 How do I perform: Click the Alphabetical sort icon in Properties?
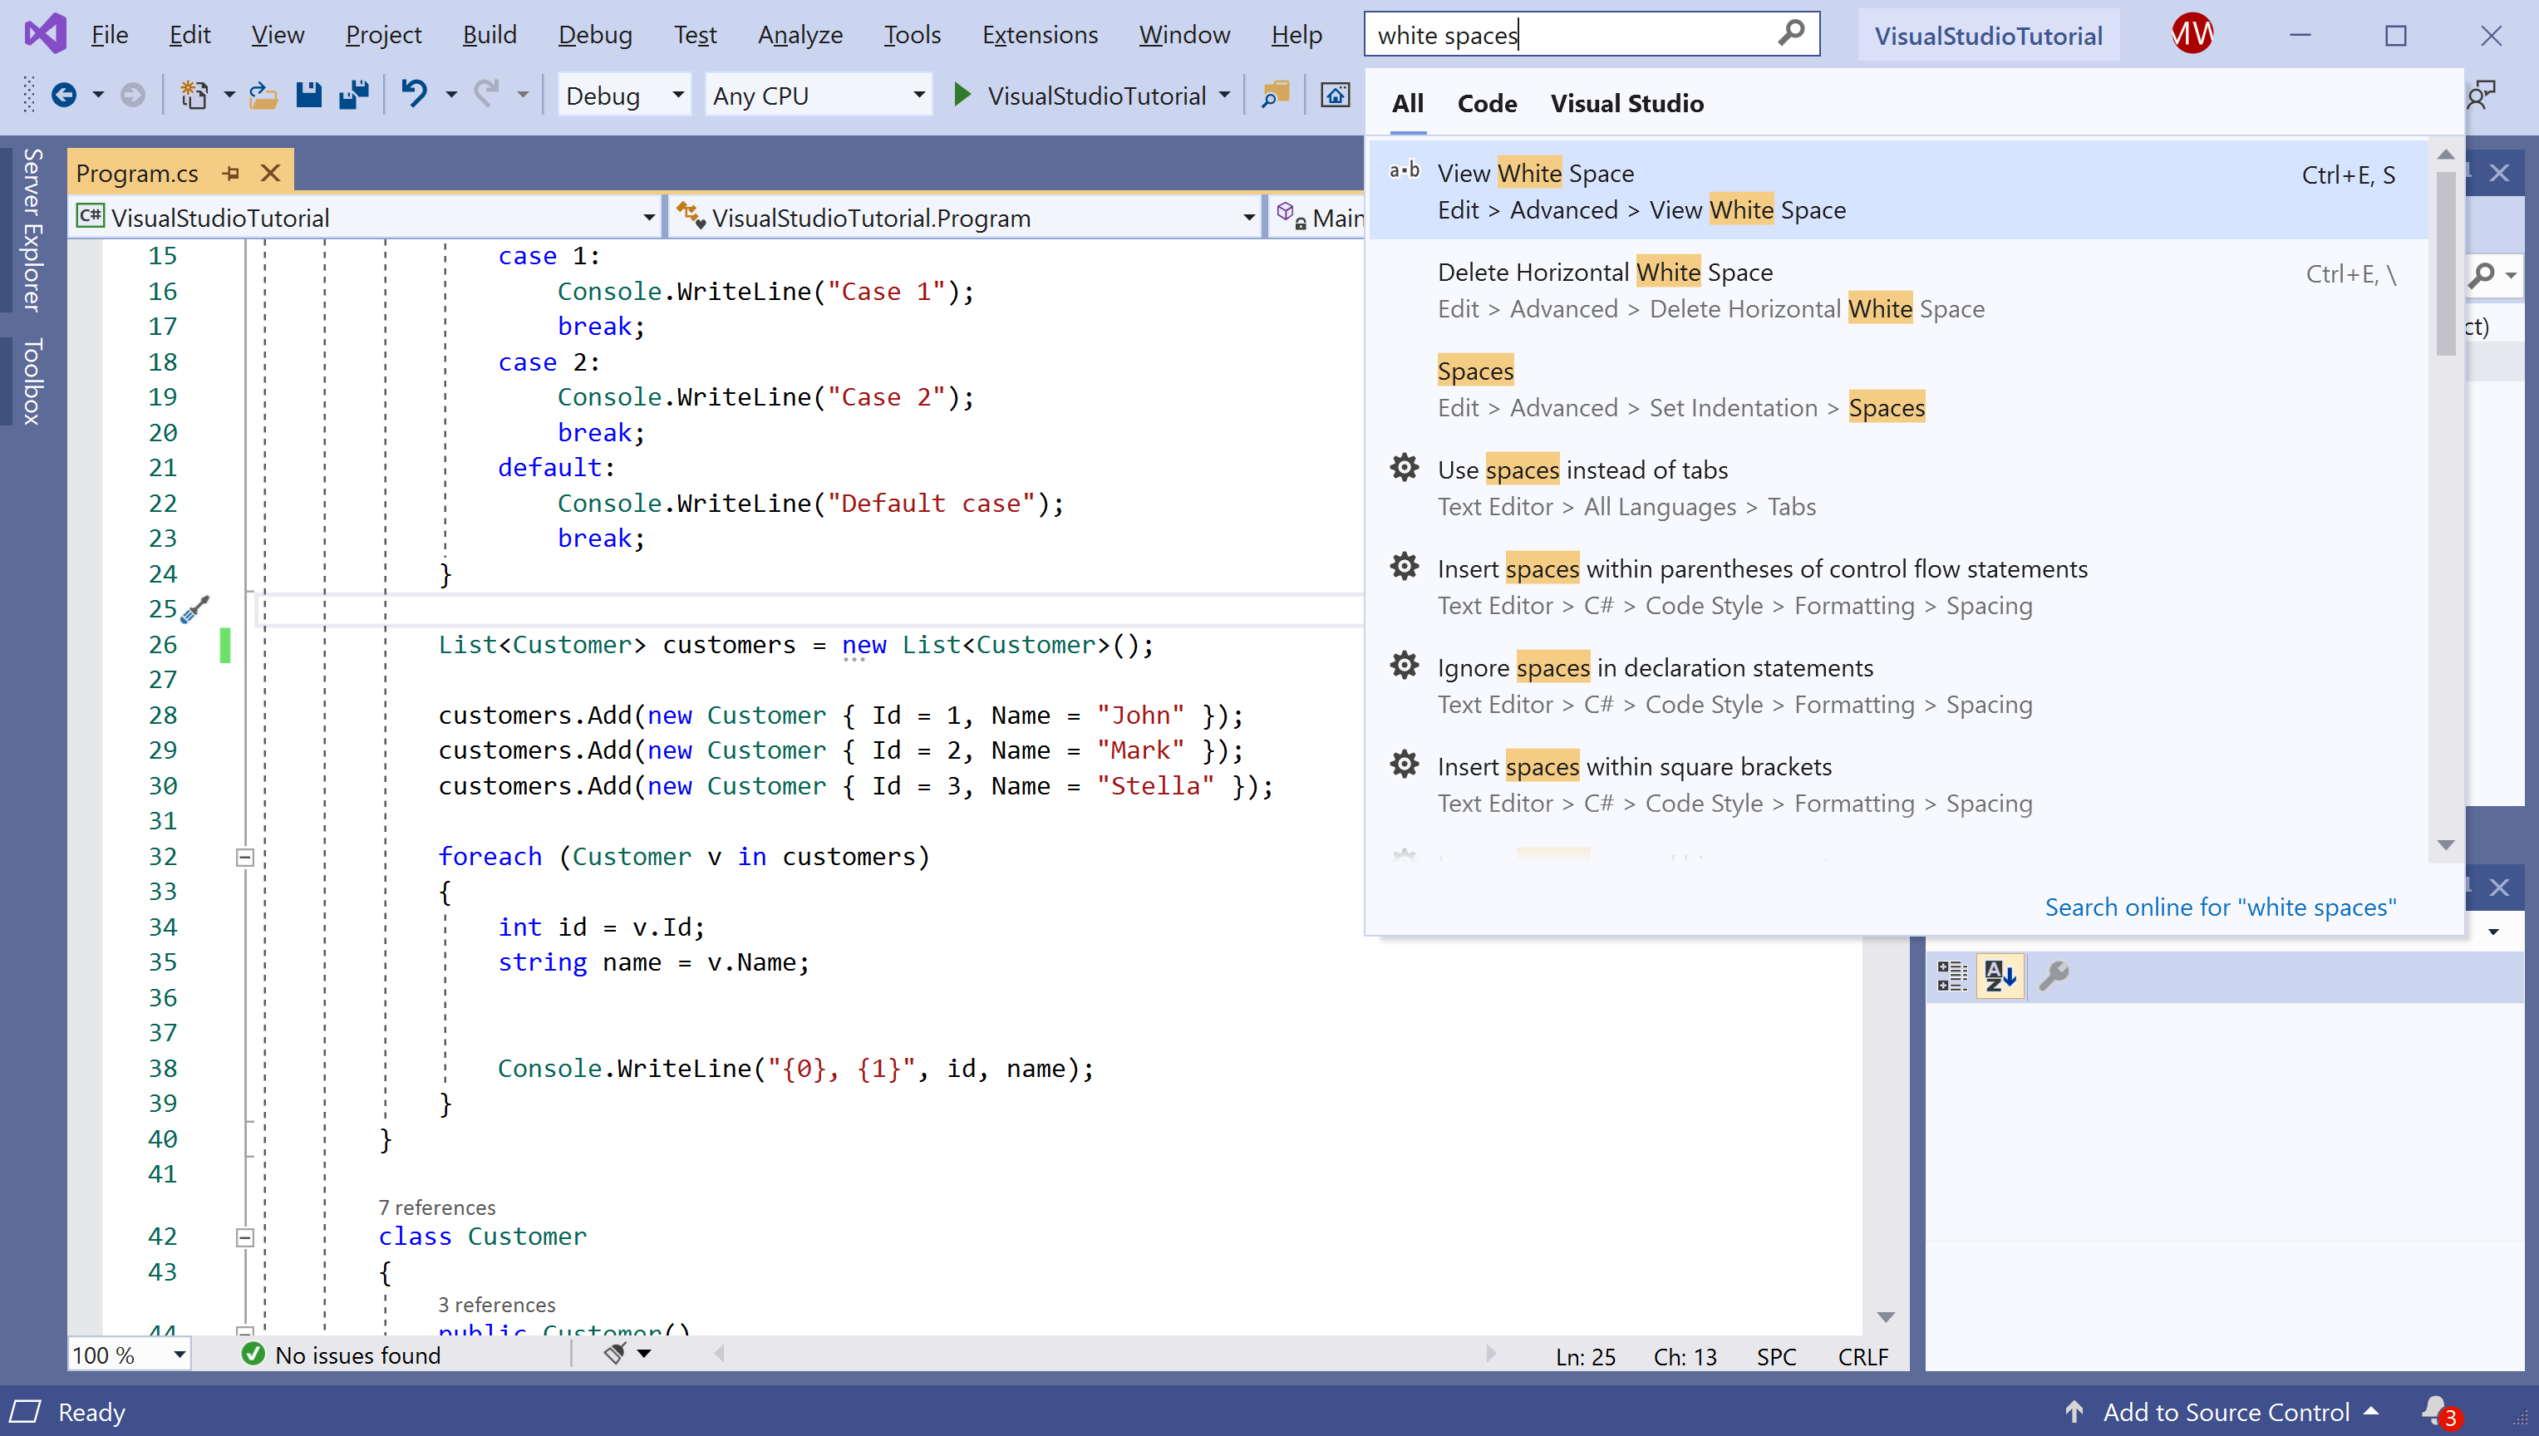[x=2000, y=976]
